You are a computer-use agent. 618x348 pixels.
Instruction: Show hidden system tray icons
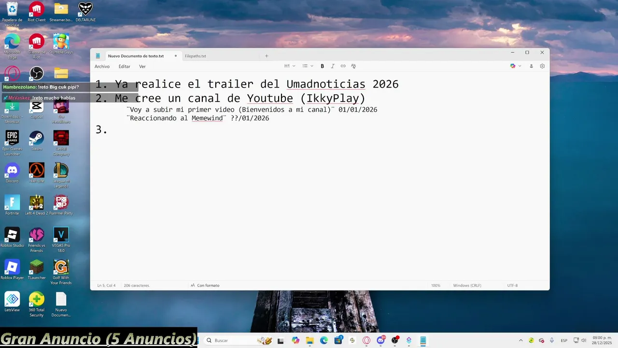[520, 340]
